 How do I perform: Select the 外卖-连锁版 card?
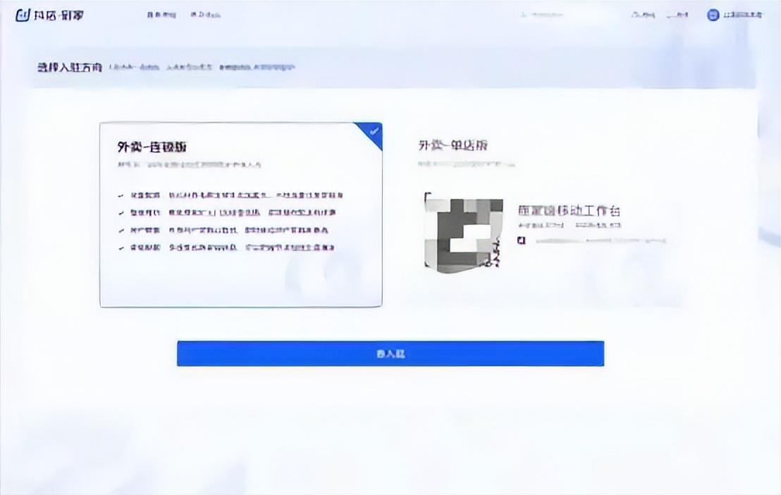(x=241, y=214)
